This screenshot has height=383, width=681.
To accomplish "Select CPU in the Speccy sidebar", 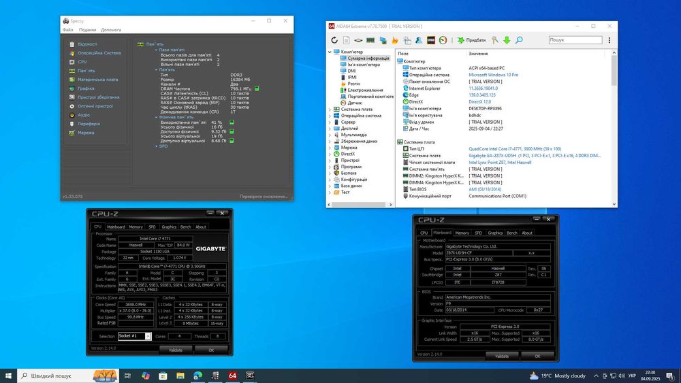I will [82, 61].
